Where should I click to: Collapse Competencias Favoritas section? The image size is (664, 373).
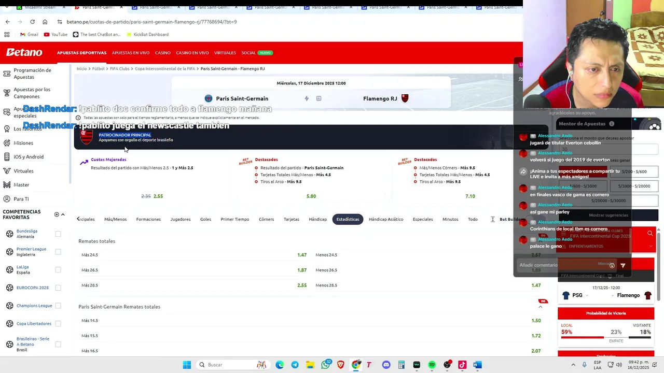(x=63, y=214)
